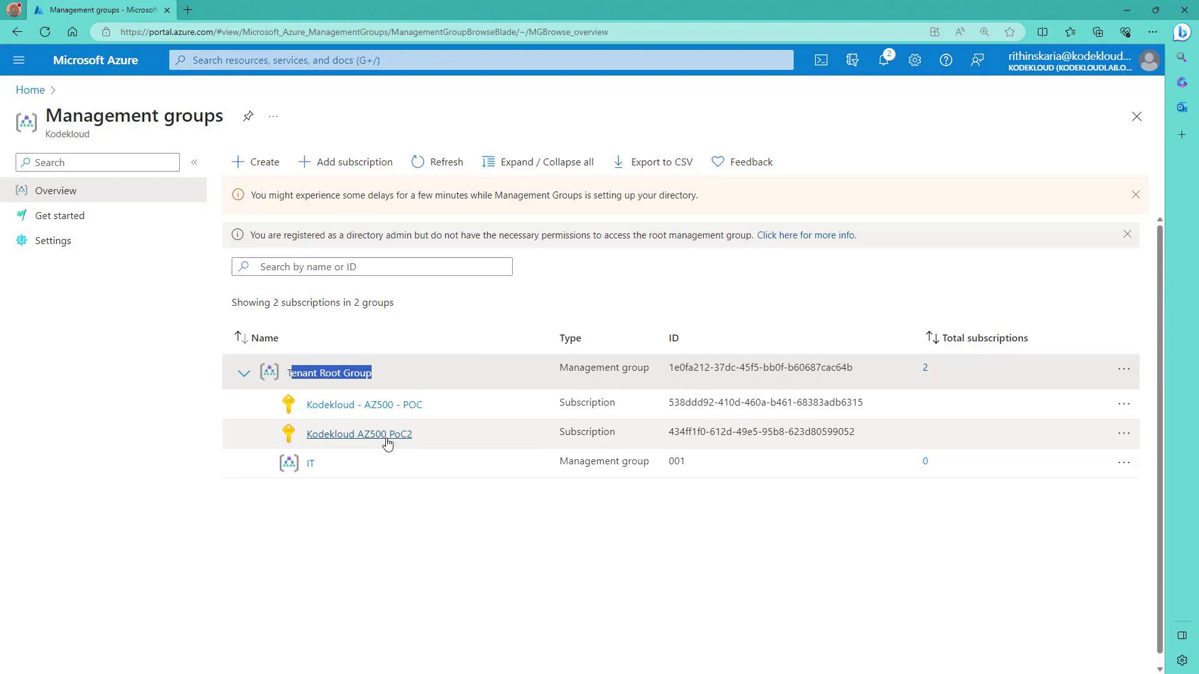This screenshot has height=674, width=1199.
Task: Open the Settings menu item in the sidebar
Action: tap(53, 240)
